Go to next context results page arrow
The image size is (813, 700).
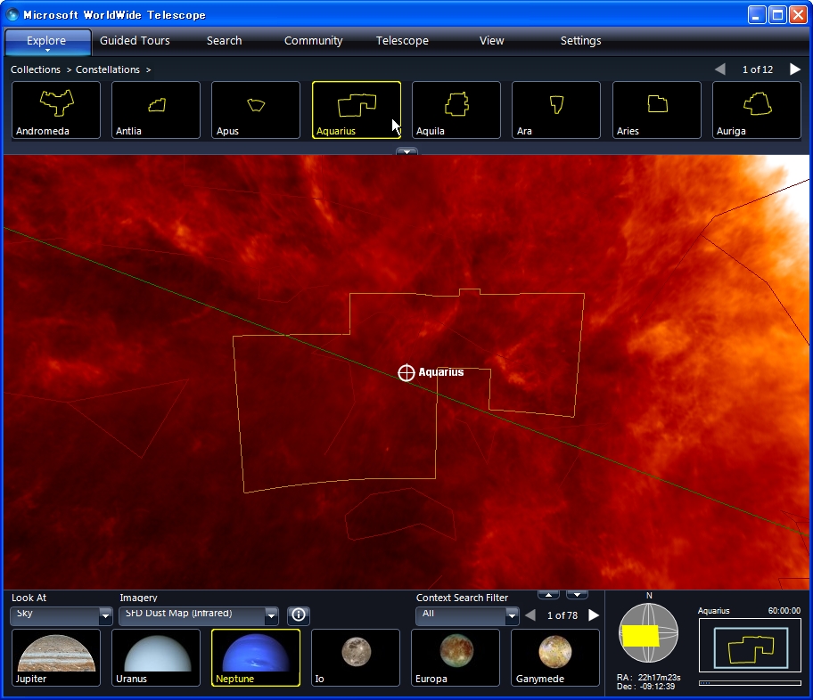click(x=594, y=615)
